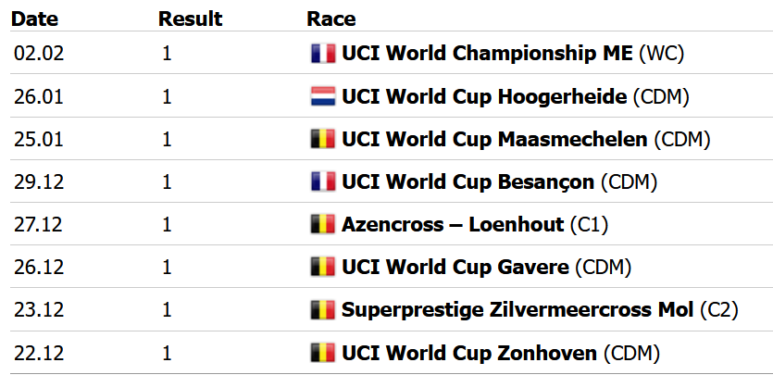
Task: Visit the UCI World Cup Zonhoven link
Action: (469, 352)
